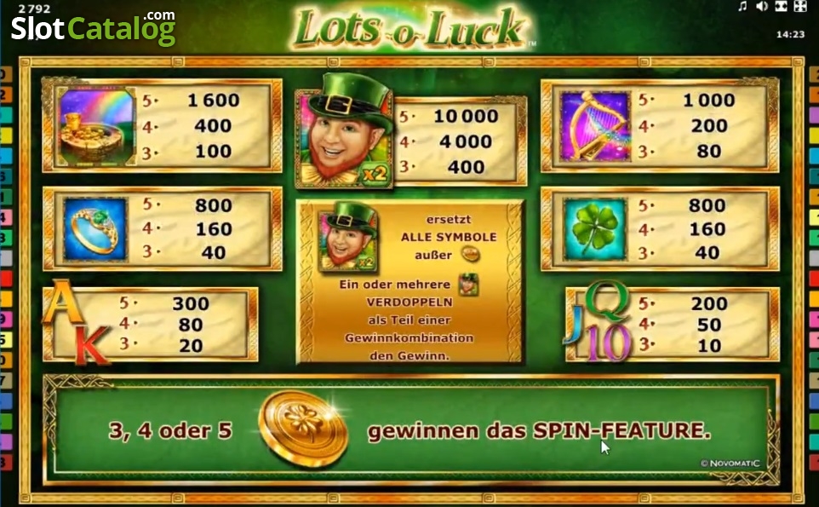Click the big gold clover coin
Image resolution: width=819 pixels, height=507 pixels.
click(x=303, y=429)
